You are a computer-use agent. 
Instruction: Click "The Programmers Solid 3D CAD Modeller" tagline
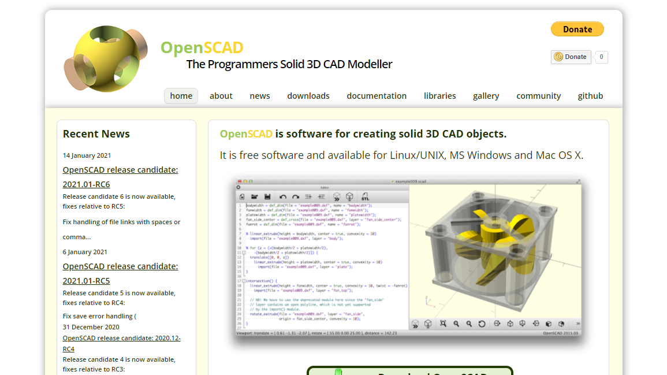tap(289, 64)
